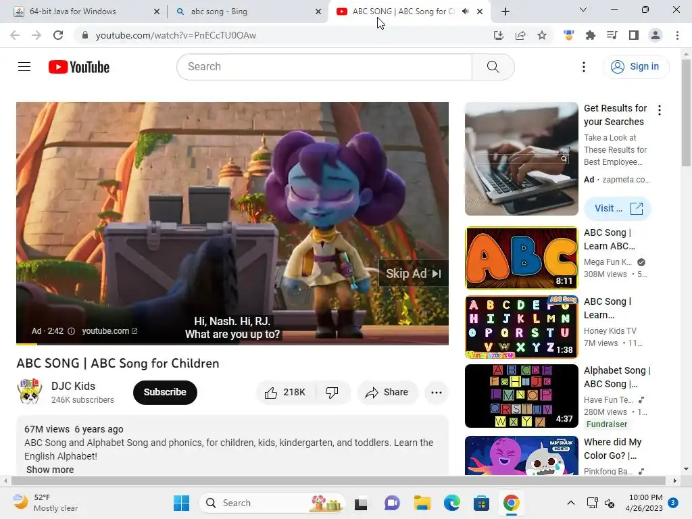Open 'Where did My Color Go?' video
Viewport: 692px width, 519px height.
[612, 449]
